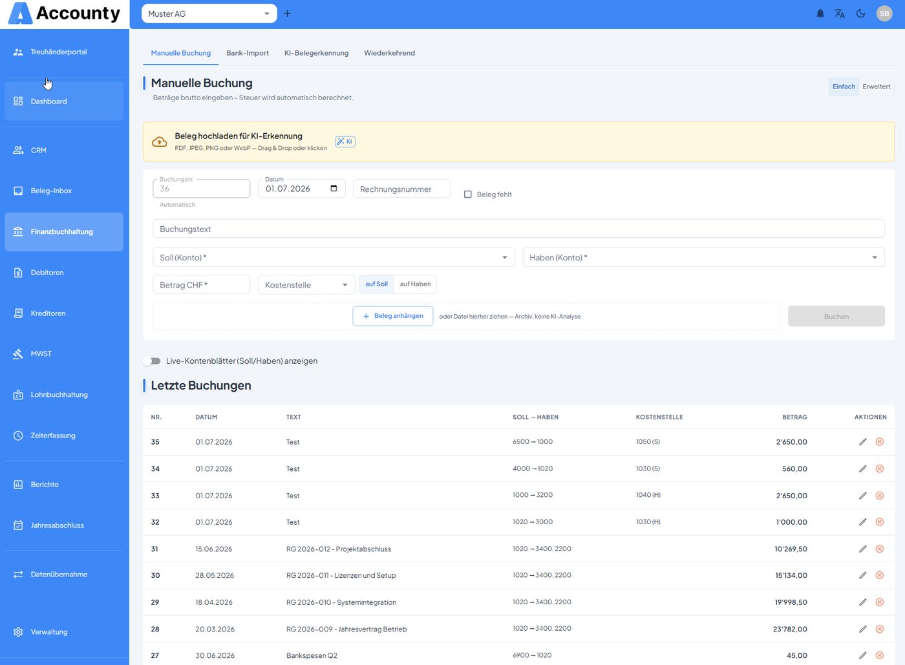Open the notifications bell
Image resolution: width=905 pixels, height=665 pixels.
(x=820, y=14)
